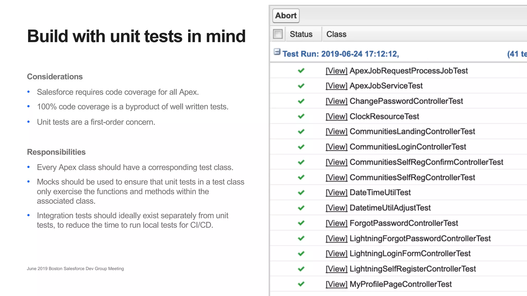Collapse the Test Run 2019-06-24 group

[277, 52]
